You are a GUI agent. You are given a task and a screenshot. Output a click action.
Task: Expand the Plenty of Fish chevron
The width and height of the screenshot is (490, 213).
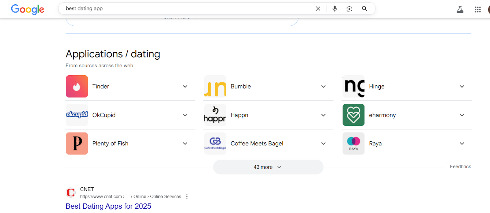click(185, 144)
